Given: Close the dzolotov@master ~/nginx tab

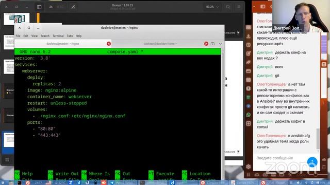Looking at the screenshot, I should tap(109, 44).
